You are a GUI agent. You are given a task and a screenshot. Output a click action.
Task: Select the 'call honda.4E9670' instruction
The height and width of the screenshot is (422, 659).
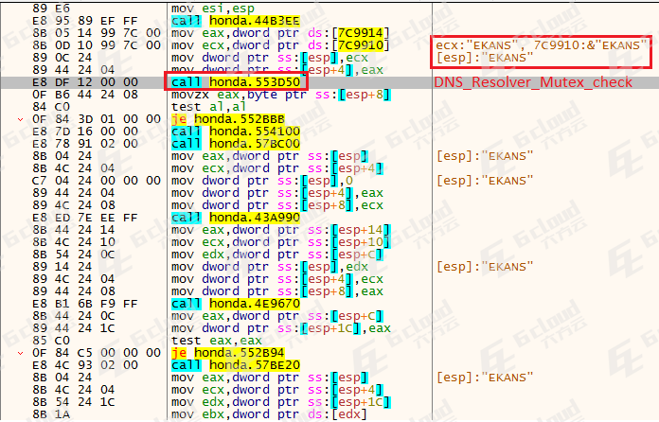tap(236, 304)
